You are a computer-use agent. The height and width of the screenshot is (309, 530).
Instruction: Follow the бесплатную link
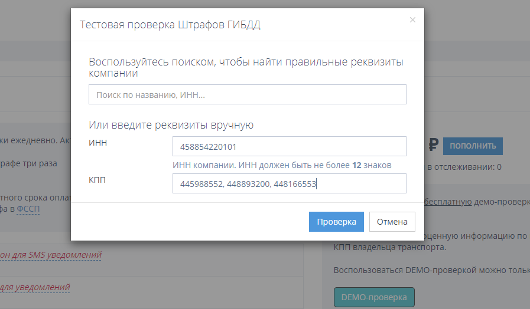(447, 202)
